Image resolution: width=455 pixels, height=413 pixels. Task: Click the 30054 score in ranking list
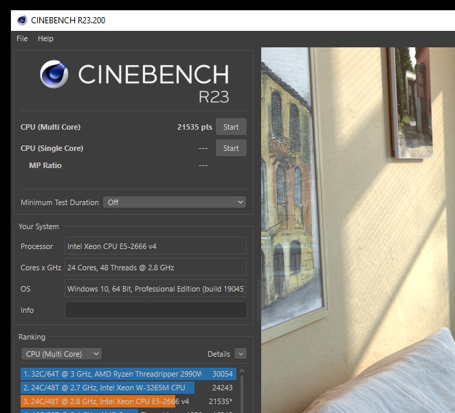pyautogui.click(x=223, y=374)
